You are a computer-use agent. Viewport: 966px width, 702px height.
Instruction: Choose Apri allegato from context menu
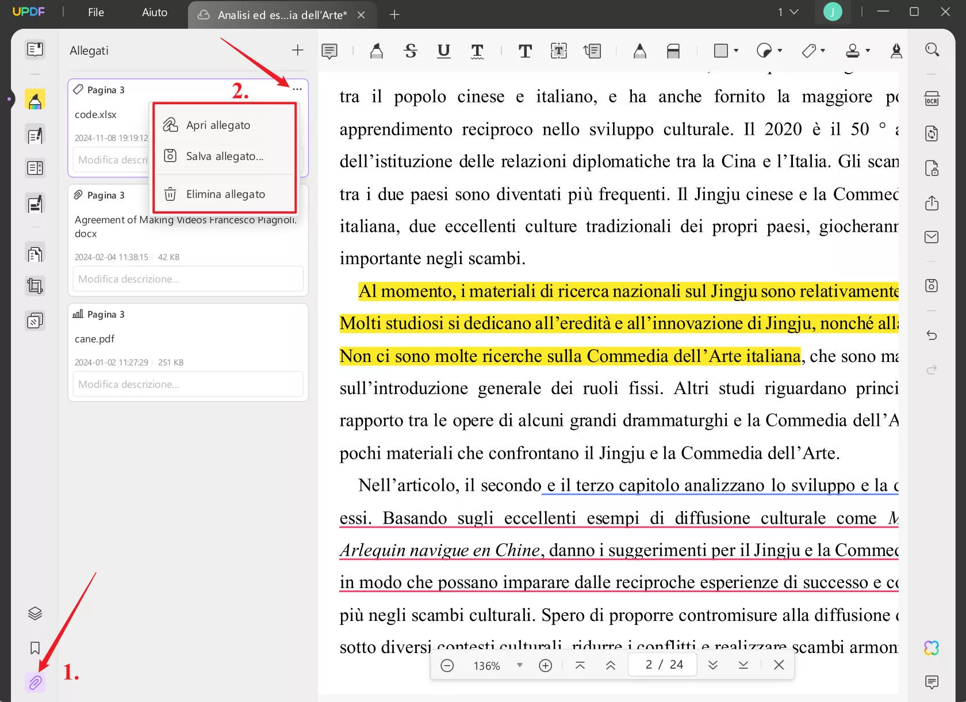(x=225, y=125)
